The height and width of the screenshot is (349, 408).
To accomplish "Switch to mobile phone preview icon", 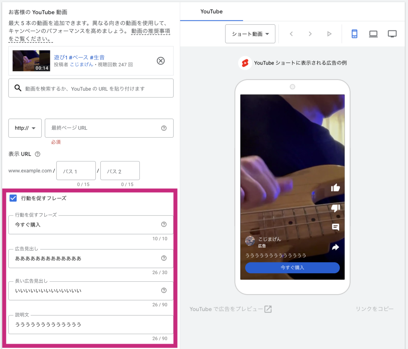I will click(354, 34).
